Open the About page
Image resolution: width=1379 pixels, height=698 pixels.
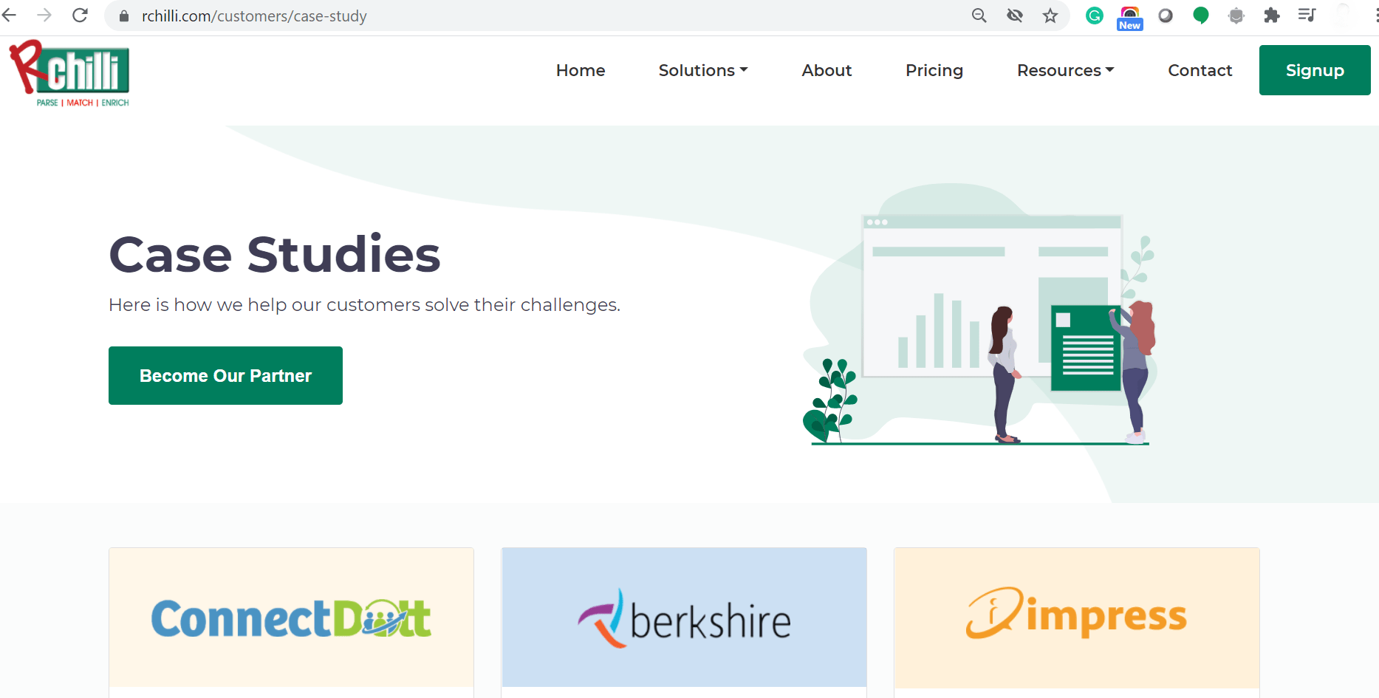point(827,70)
